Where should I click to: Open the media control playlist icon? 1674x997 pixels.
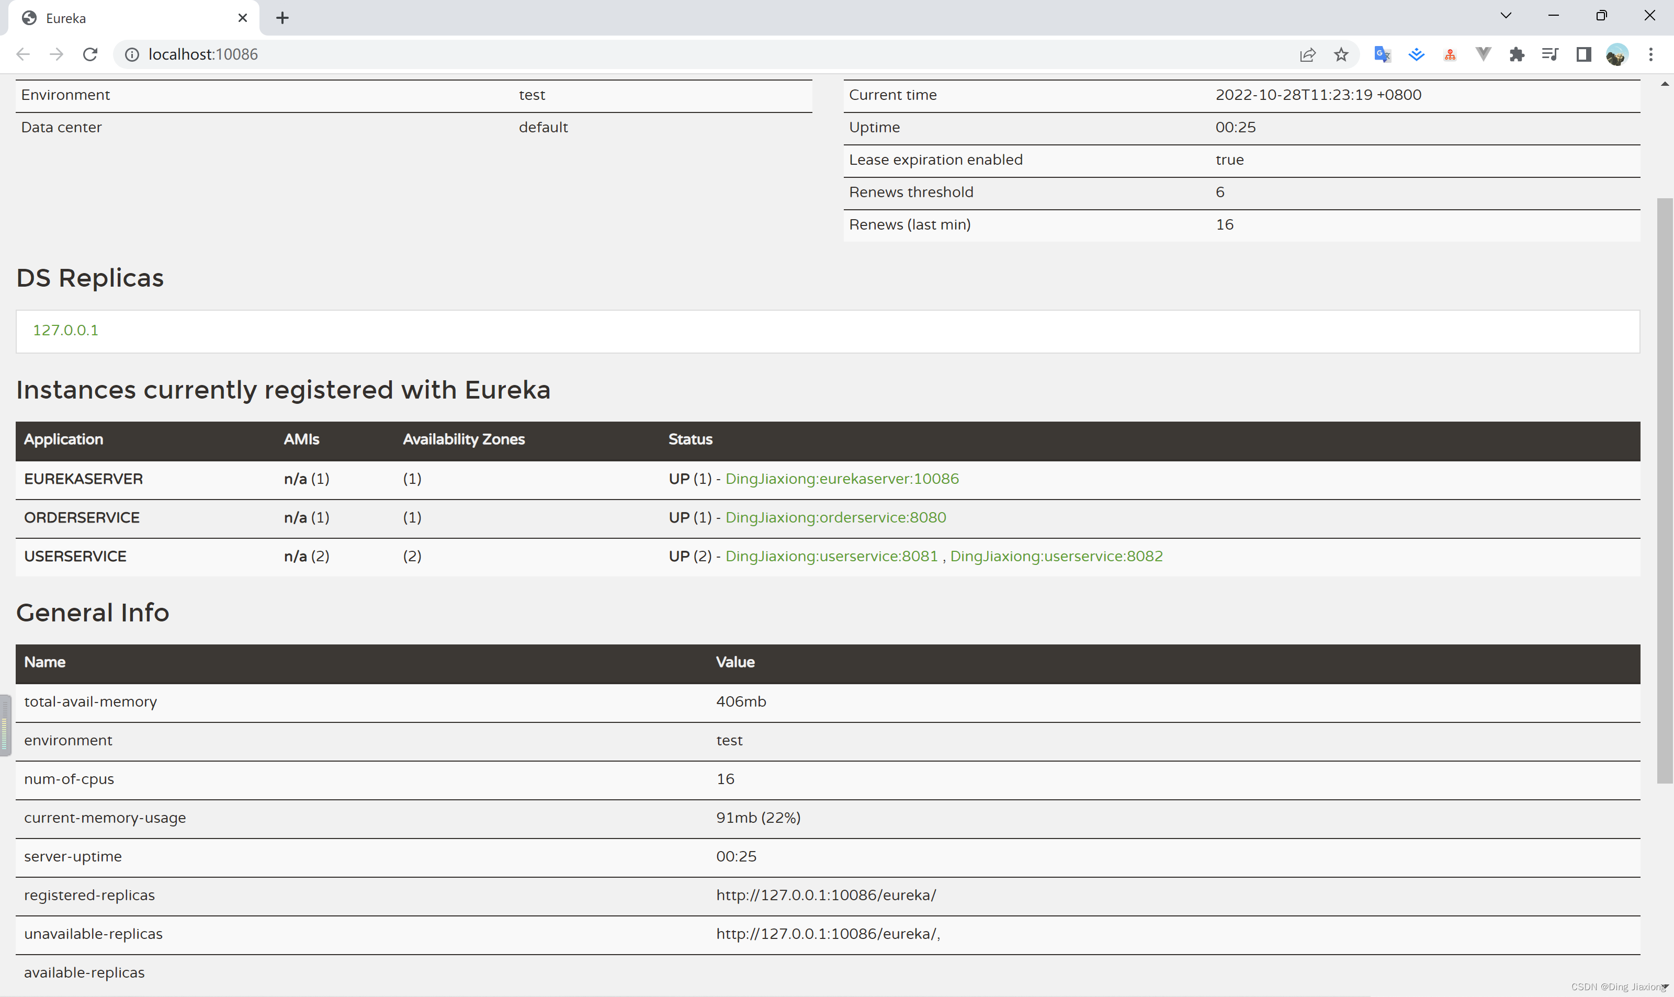[1549, 54]
